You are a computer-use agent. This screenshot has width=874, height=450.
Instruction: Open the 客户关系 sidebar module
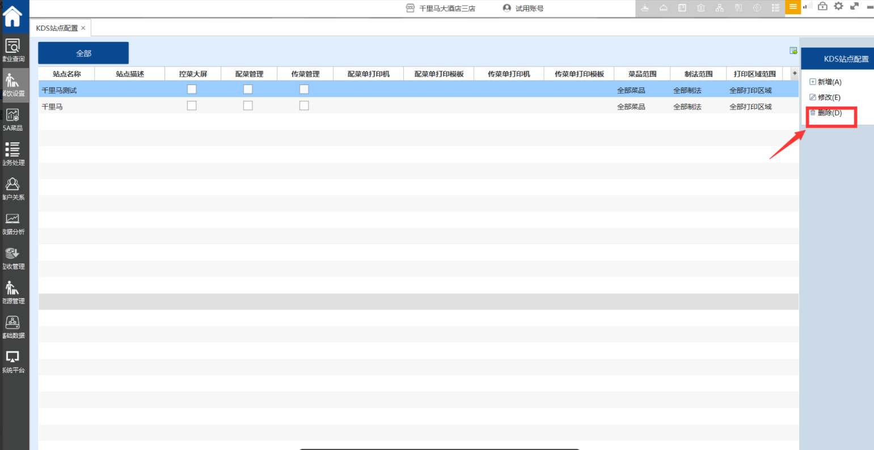click(12, 188)
